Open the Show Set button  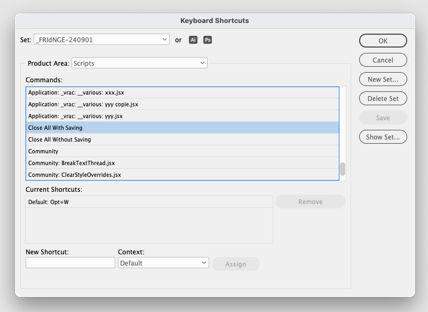pos(383,137)
